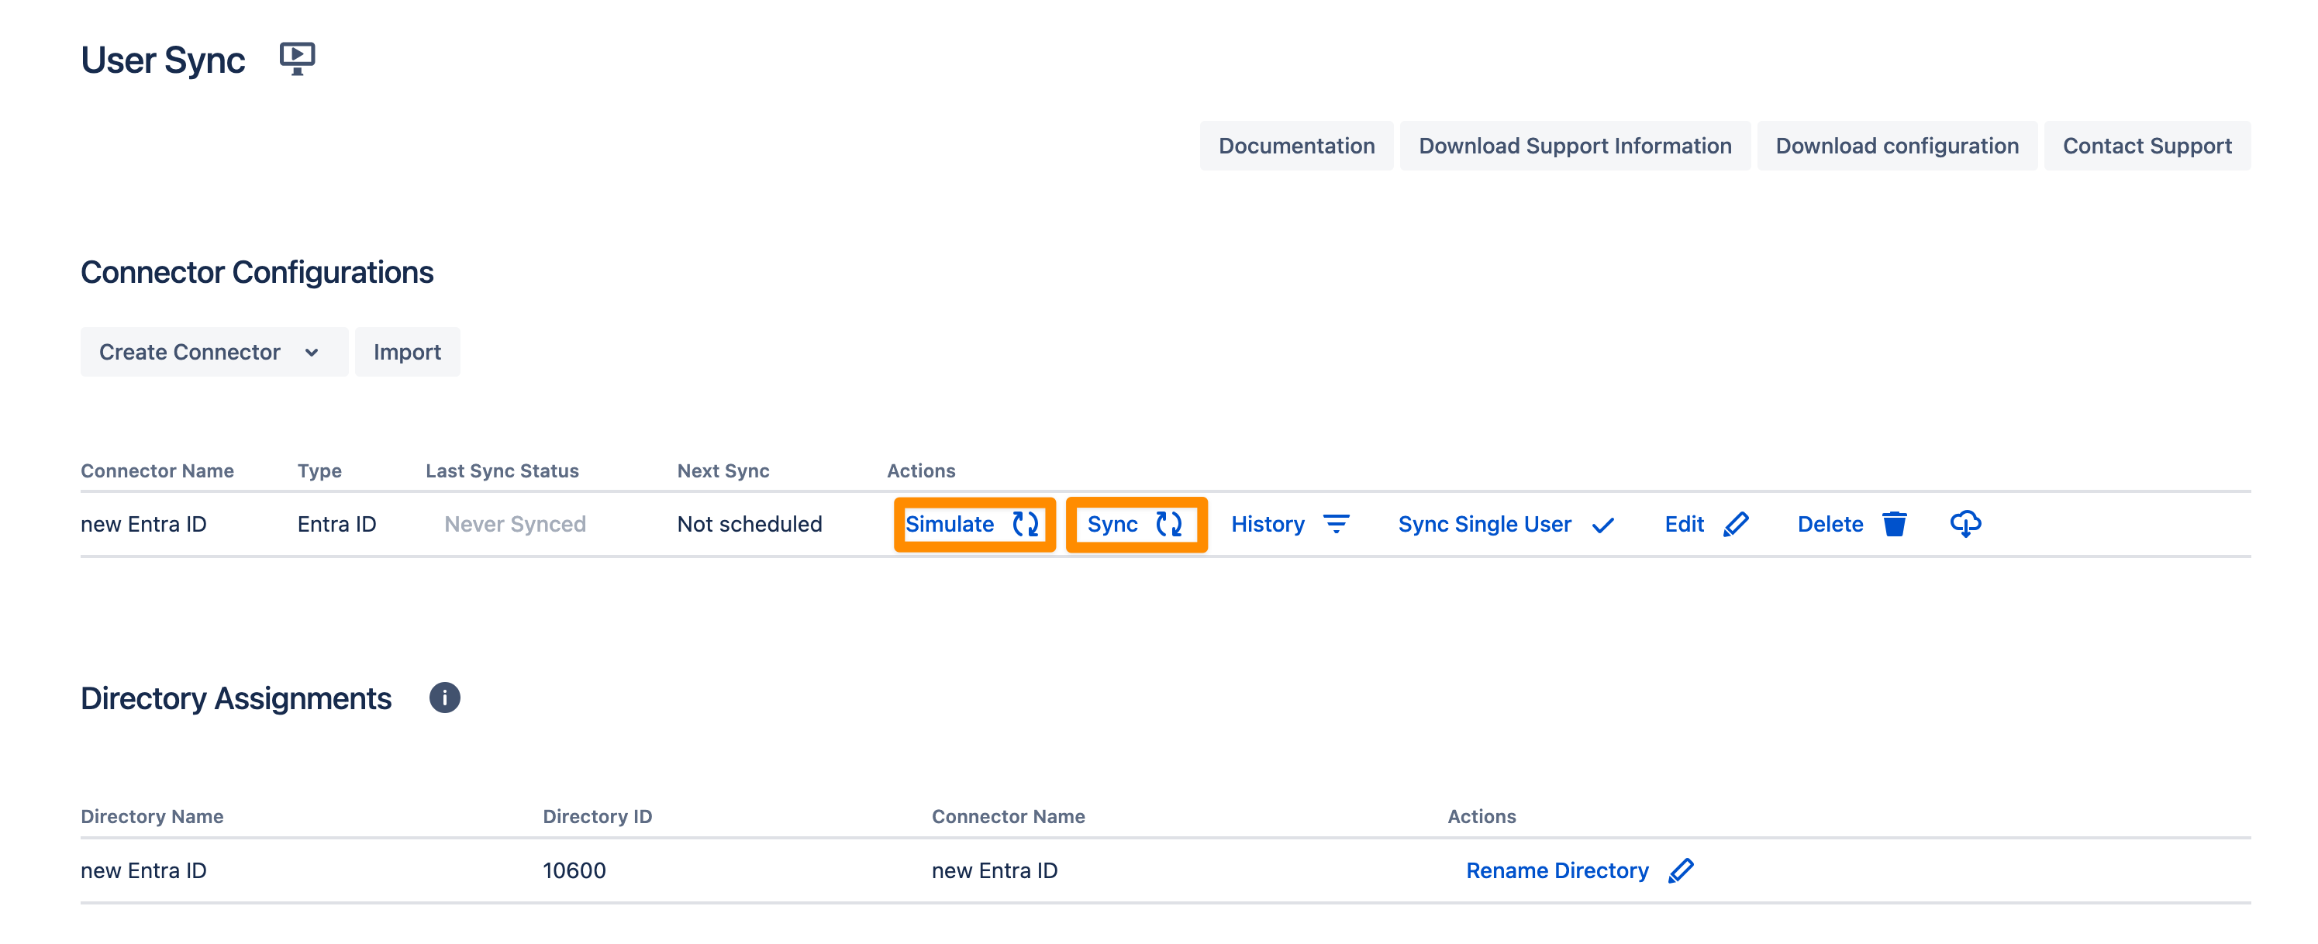
Task: Open sync History for the connector
Action: pyautogui.click(x=1290, y=524)
